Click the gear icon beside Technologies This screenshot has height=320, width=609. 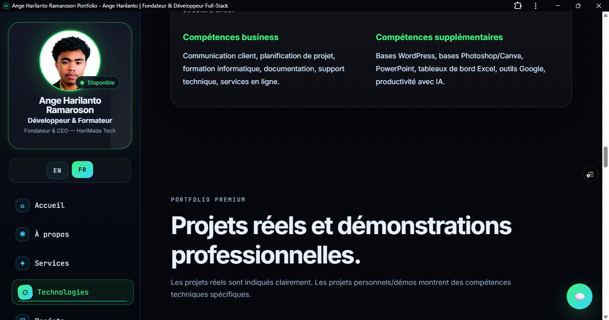[x=25, y=292]
